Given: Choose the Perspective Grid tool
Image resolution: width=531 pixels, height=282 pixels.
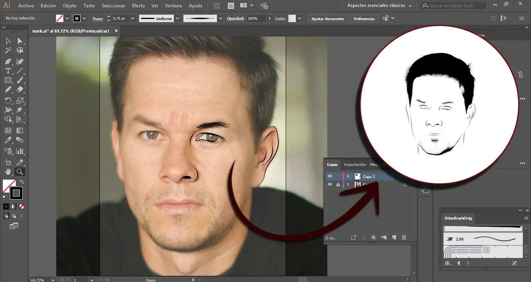Looking at the screenshot, I should tap(20, 119).
